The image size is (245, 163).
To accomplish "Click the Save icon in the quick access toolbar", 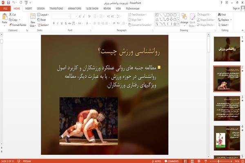I will 9,3.
